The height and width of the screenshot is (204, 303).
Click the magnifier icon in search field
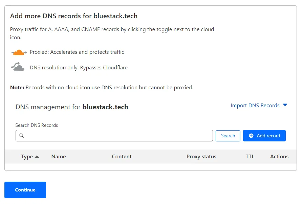tap(22, 136)
